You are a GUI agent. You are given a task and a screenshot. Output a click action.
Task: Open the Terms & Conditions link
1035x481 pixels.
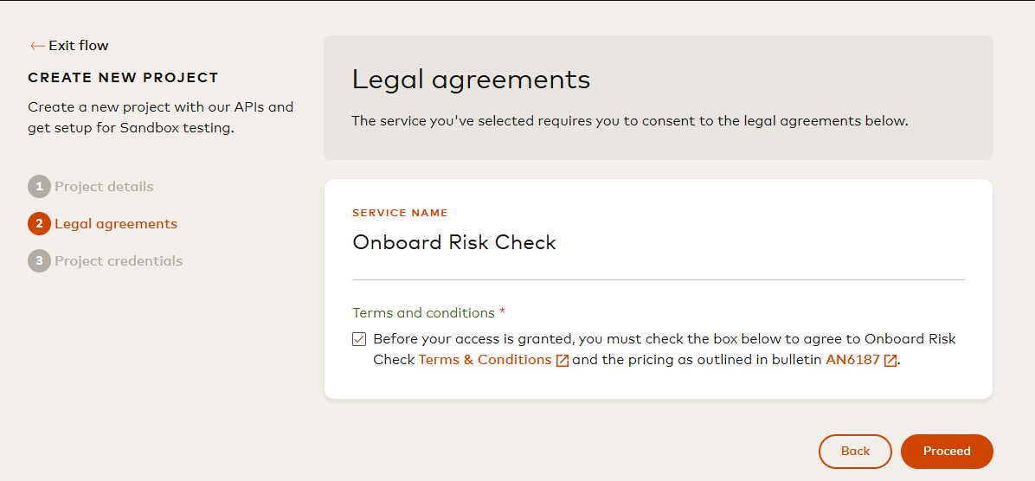(x=485, y=360)
